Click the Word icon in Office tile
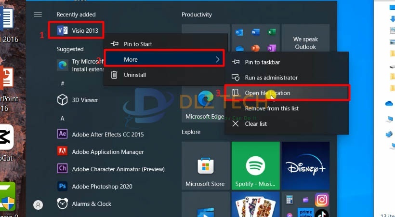Viewport: 395px width, 217px height. pos(255,32)
